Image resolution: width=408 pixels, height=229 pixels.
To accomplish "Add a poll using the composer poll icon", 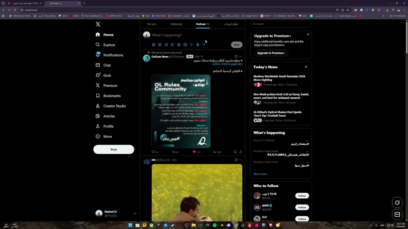I will point(172,45).
